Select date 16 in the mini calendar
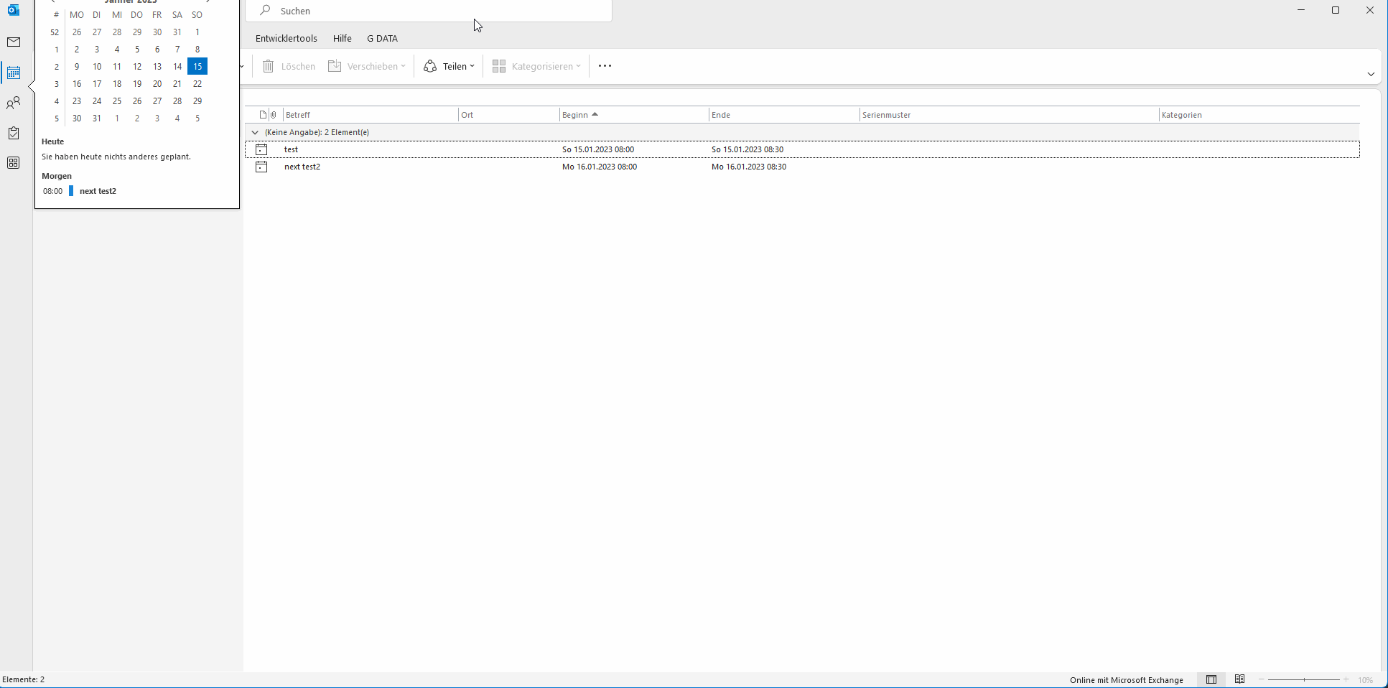The height and width of the screenshot is (688, 1388). tap(77, 84)
